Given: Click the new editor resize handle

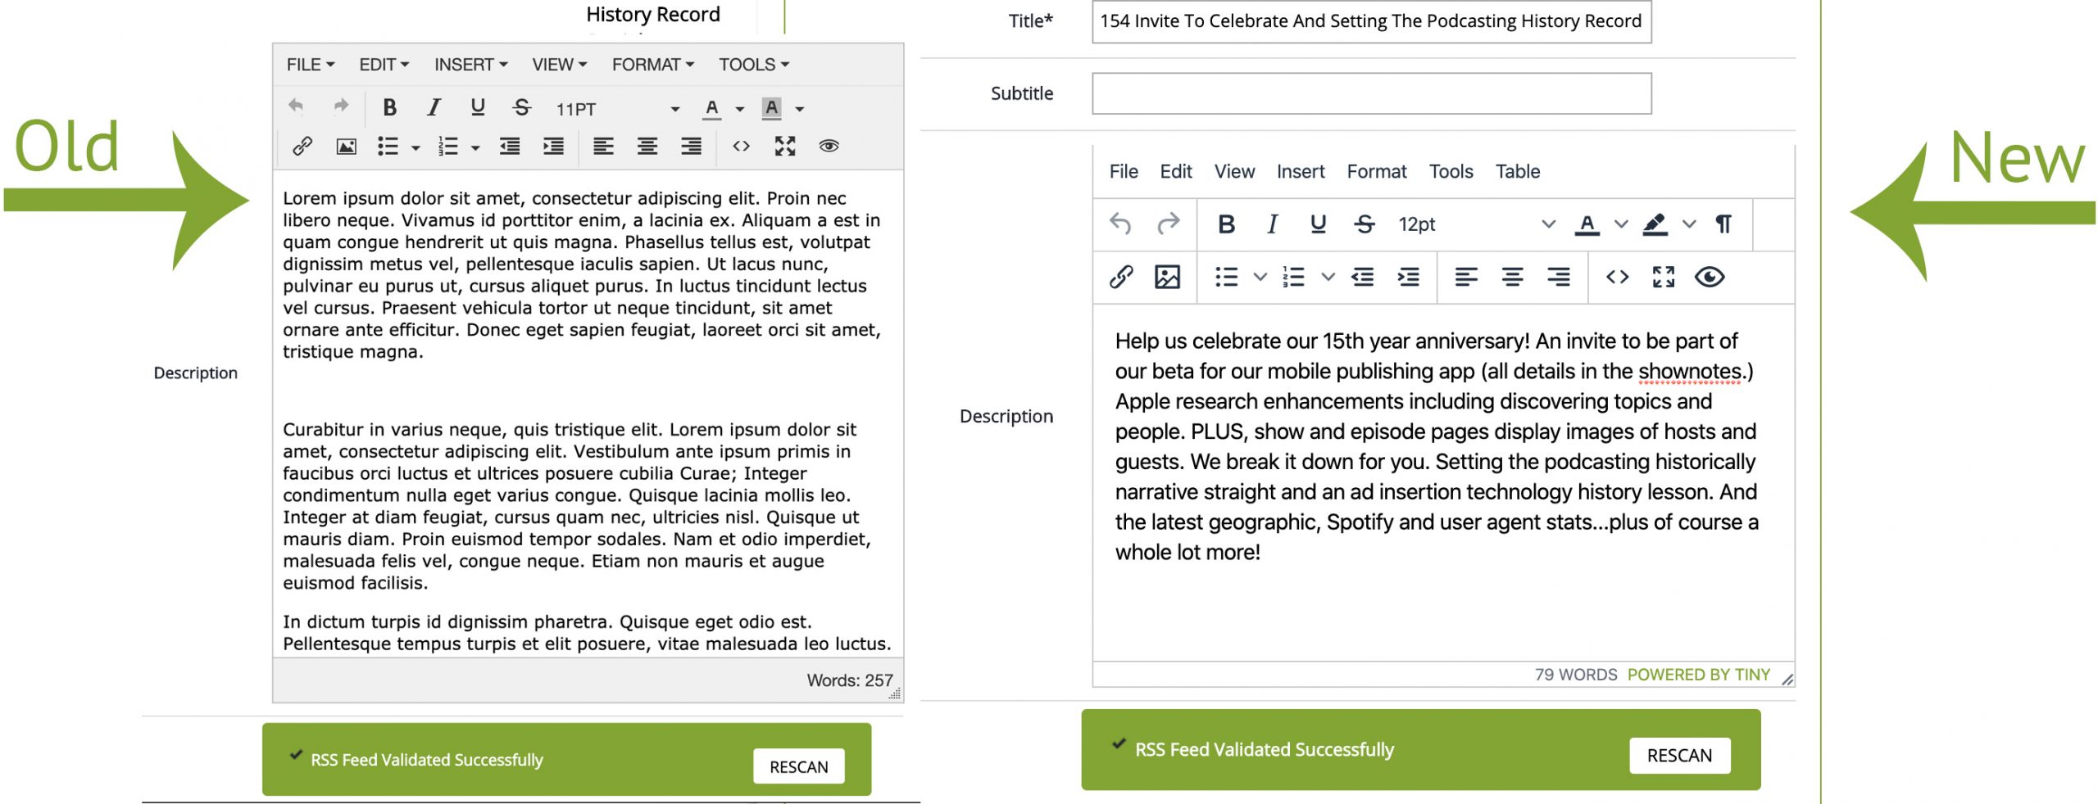Looking at the screenshot, I should tap(1787, 680).
